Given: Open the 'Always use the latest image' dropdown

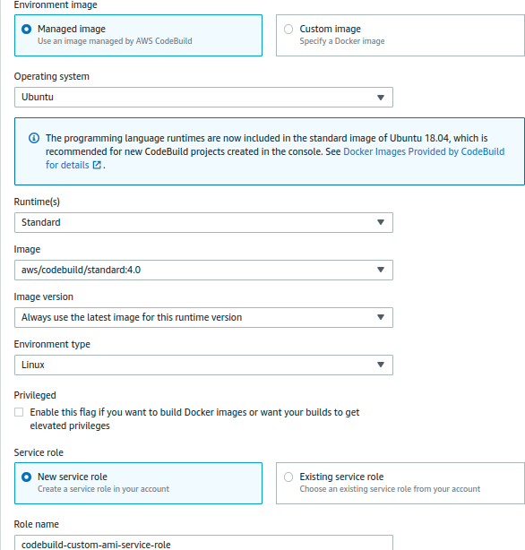Looking at the screenshot, I should (203, 317).
